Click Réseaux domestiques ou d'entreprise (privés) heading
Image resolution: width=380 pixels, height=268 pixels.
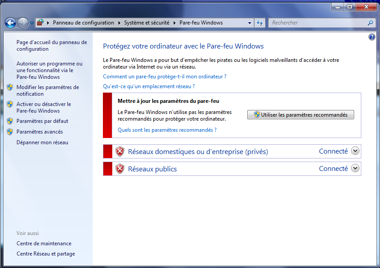pos(198,151)
